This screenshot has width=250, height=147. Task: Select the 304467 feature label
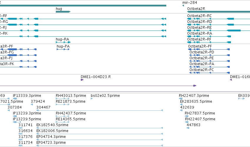[x=43, y=107]
